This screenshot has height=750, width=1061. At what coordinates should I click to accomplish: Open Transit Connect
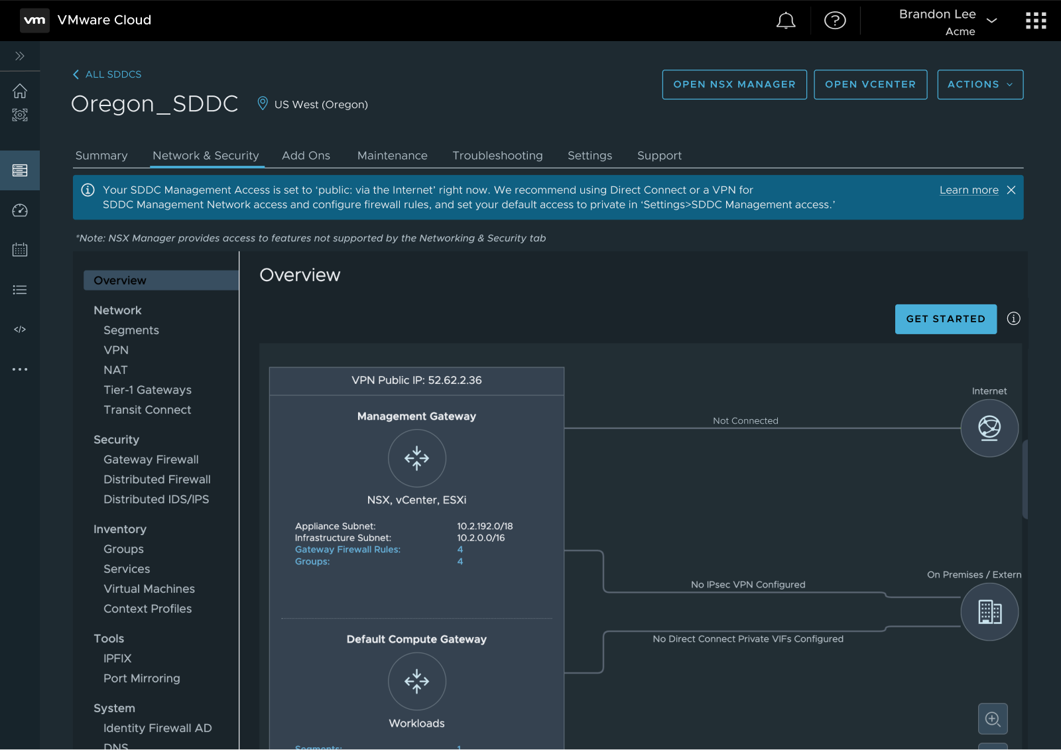[147, 410]
